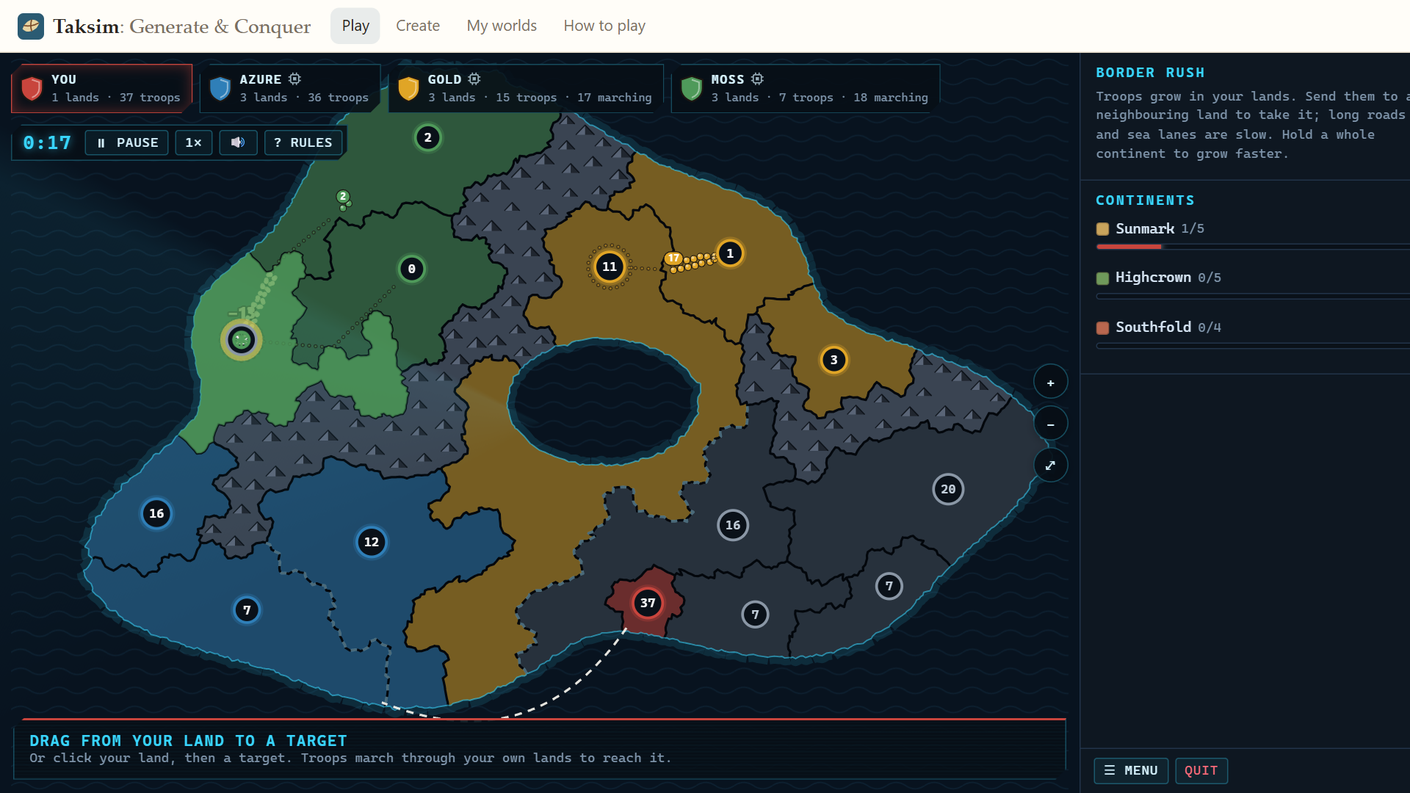Screen dimensions: 1410x793
Task: Click the neutral land with 20 troops
Action: 948,489
